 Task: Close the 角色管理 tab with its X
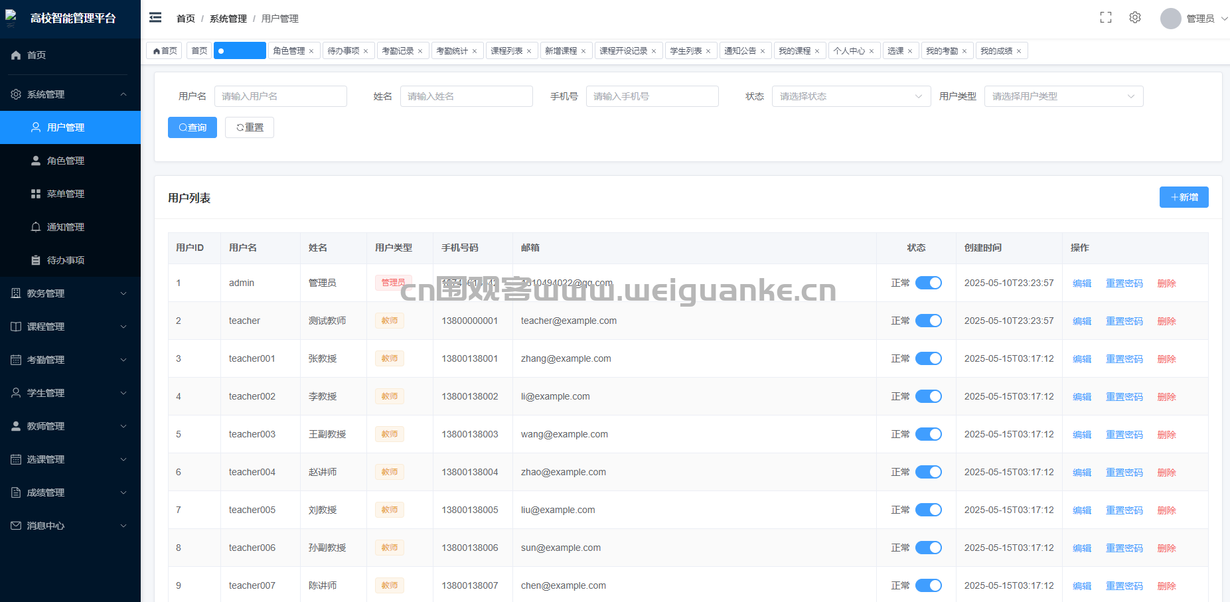[311, 51]
